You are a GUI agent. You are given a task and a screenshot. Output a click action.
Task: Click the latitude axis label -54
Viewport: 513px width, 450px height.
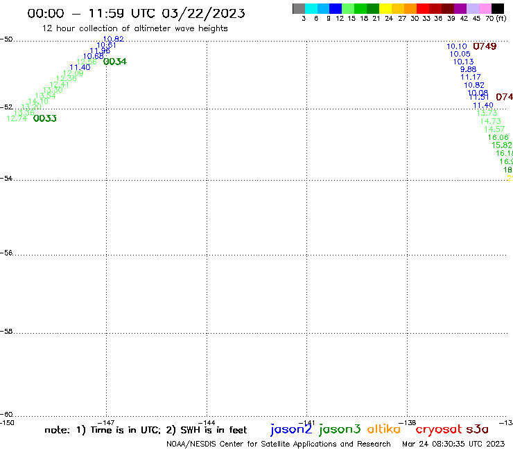point(6,179)
